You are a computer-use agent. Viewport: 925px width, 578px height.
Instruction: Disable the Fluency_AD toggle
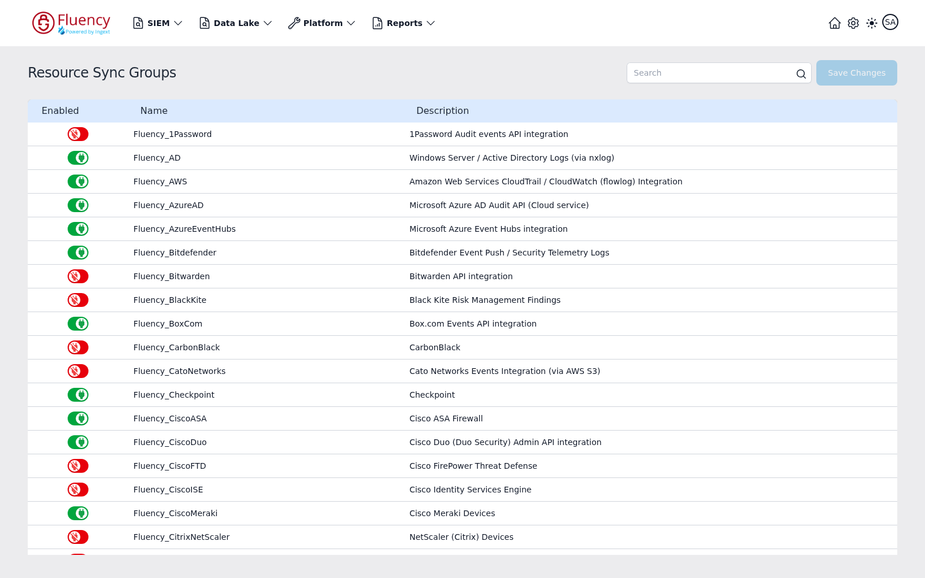point(78,158)
